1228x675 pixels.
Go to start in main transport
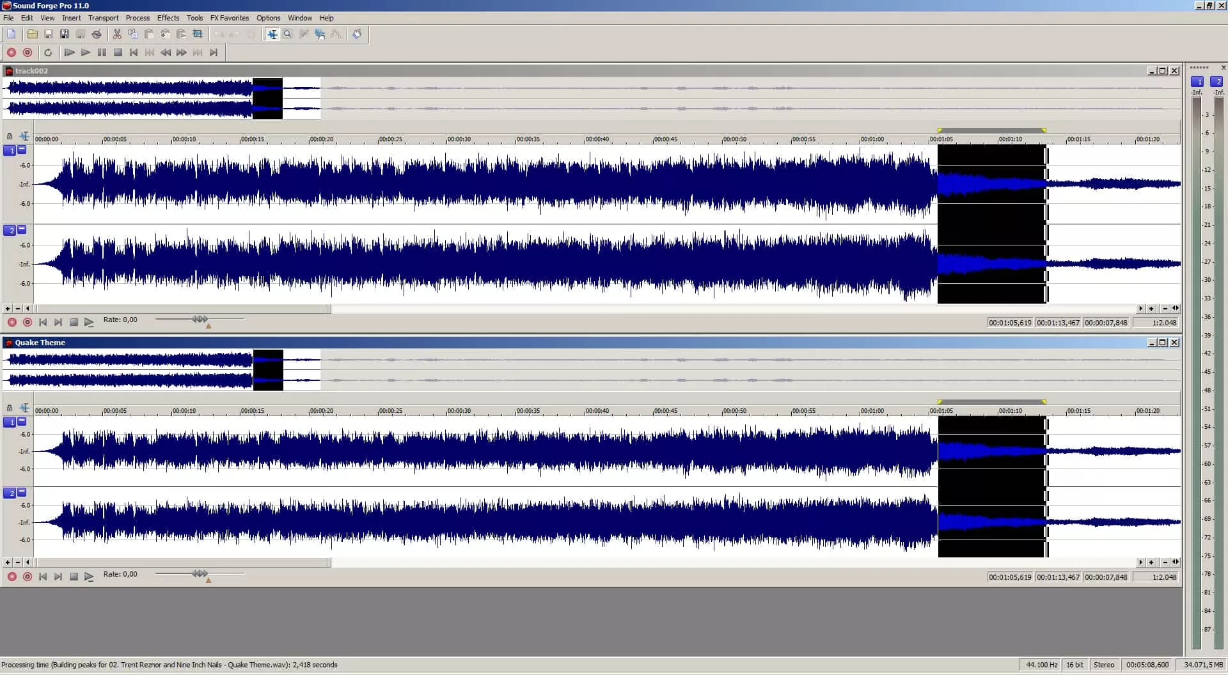pyautogui.click(x=134, y=52)
